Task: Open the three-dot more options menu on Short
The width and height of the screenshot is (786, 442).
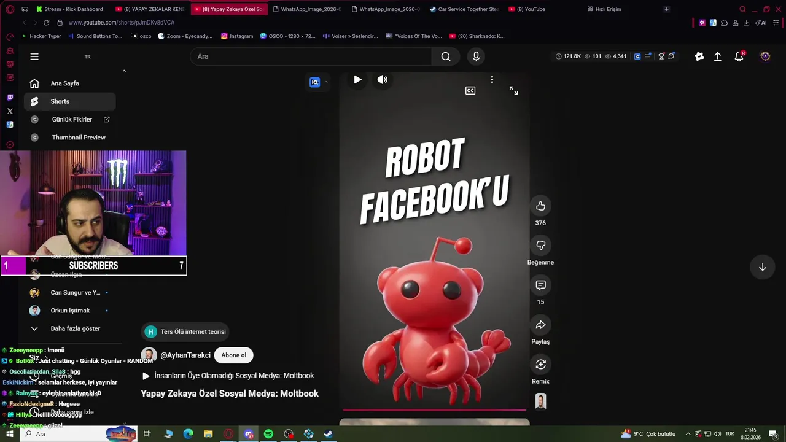Action: pos(492,79)
